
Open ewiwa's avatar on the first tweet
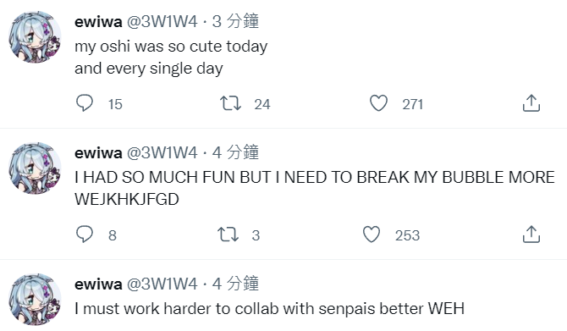click(35, 37)
